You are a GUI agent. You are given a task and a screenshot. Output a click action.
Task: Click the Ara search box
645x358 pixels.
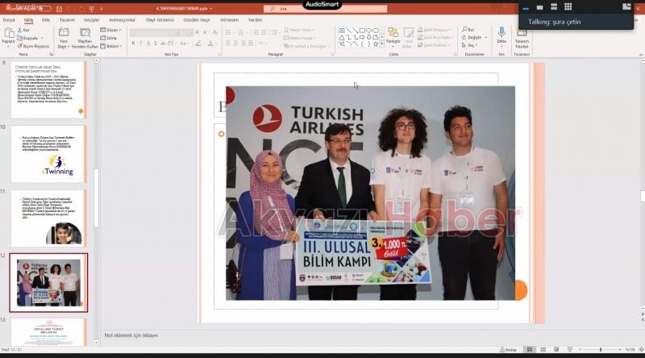(325, 9)
